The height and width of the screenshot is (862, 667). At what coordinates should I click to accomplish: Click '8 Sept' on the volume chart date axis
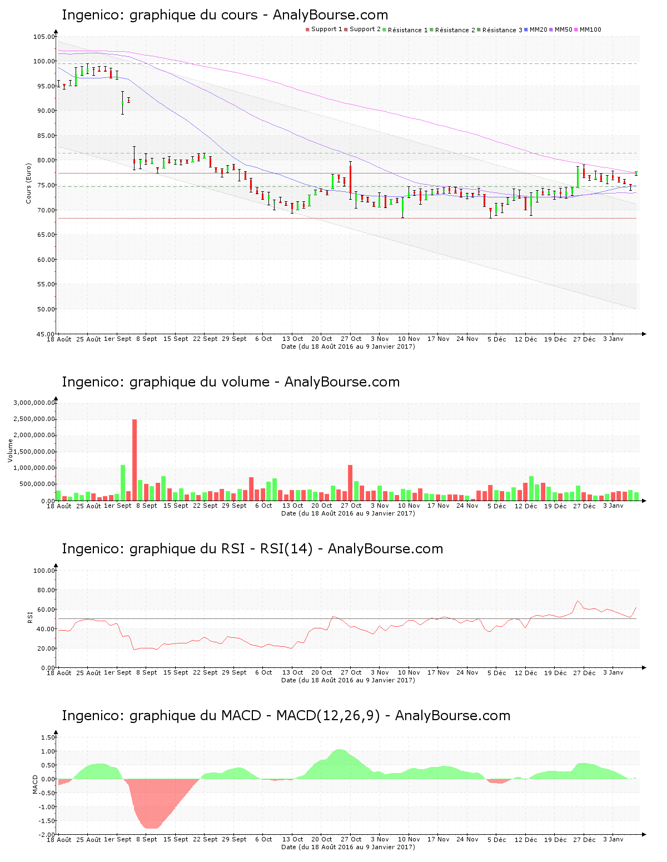tap(147, 506)
